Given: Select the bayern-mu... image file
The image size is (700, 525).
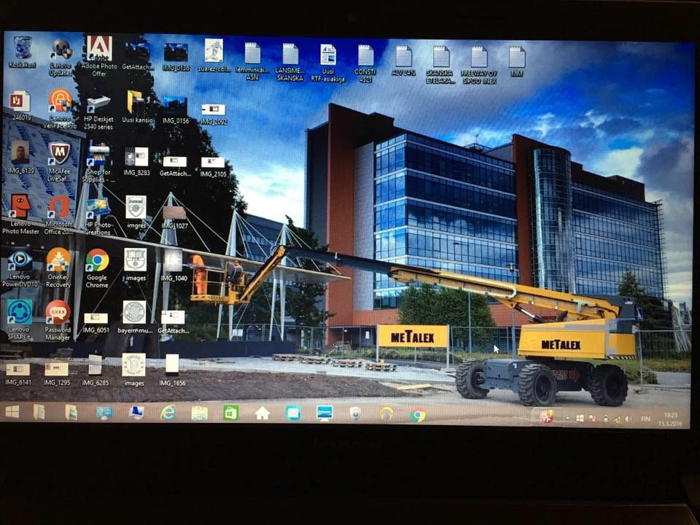Looking at the screenshot, I should [135, 317].
